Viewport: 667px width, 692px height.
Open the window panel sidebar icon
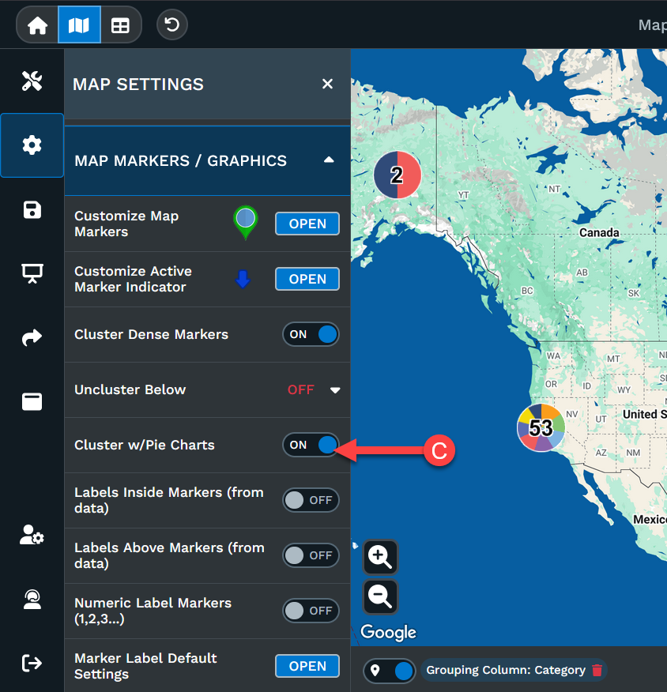pyautogui.click(x=32, y=401)
